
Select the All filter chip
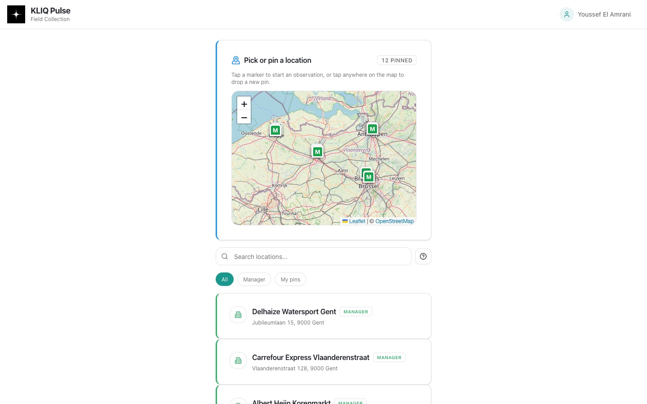pyautogui.click(x=225, y=279)
